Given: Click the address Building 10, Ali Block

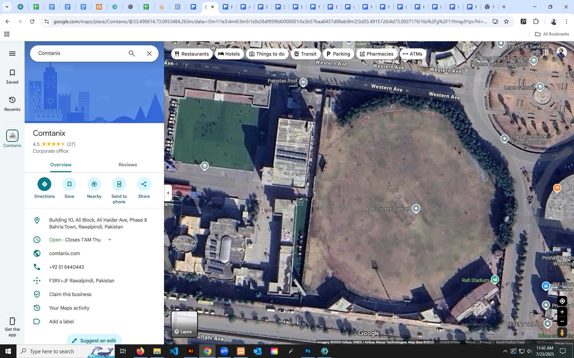Looking at the screenshot, I should tap(98, 223).
